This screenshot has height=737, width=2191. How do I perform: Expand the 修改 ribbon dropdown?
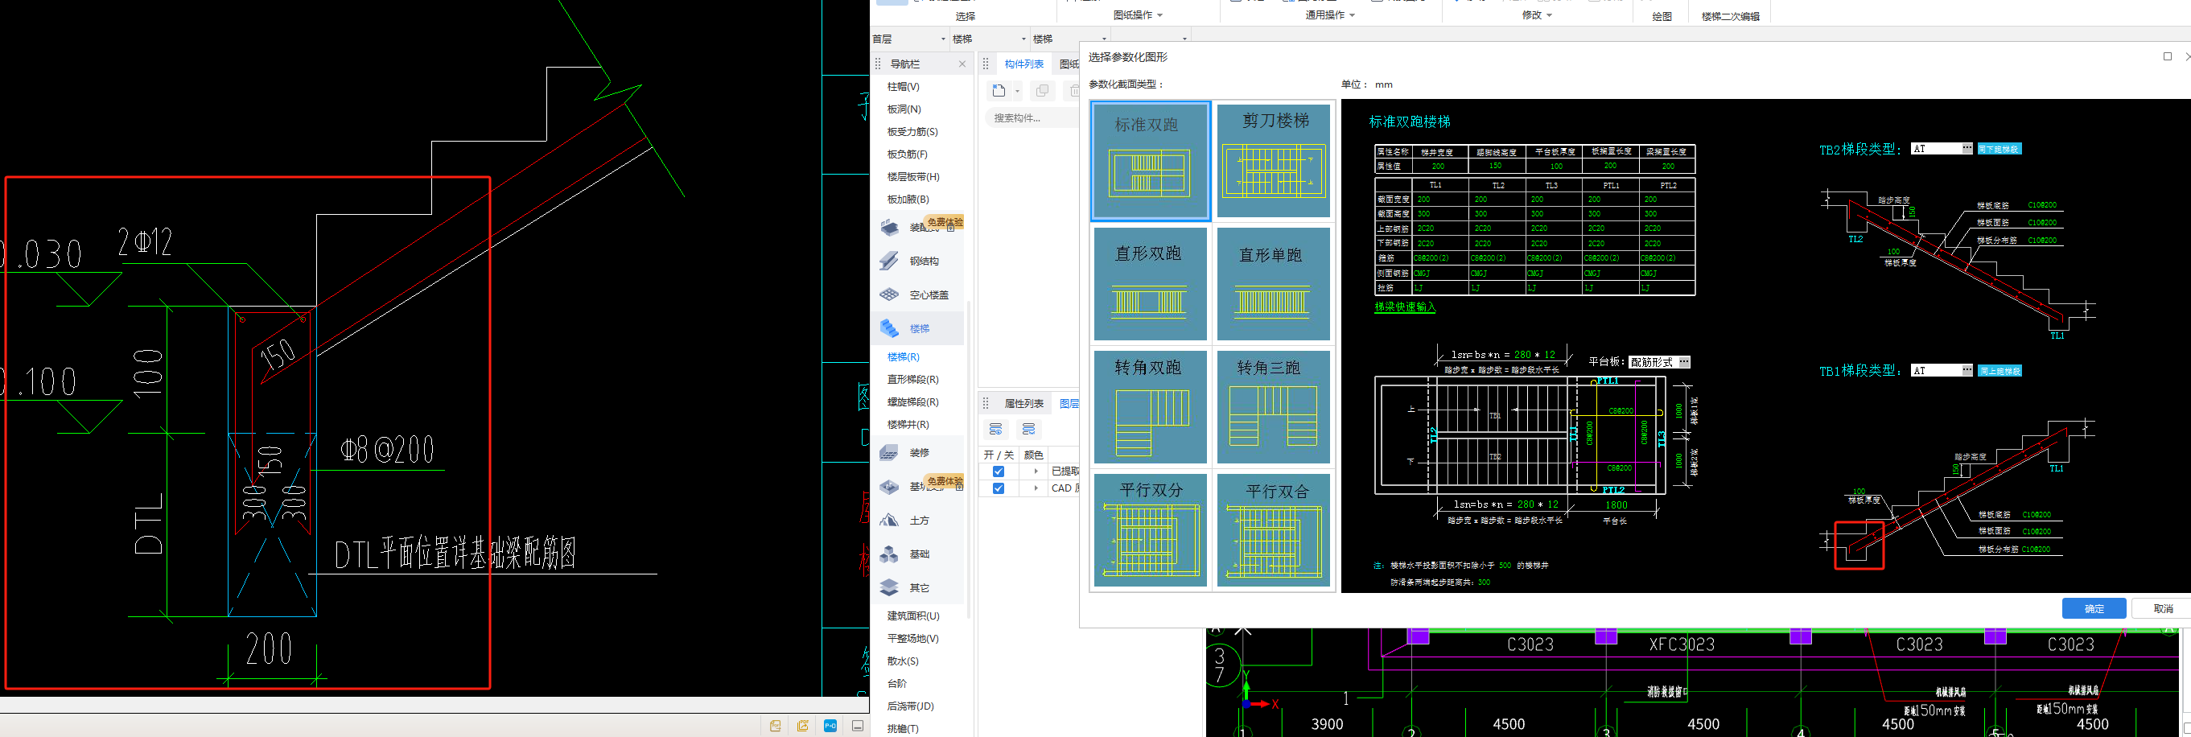click(1549, 15)
